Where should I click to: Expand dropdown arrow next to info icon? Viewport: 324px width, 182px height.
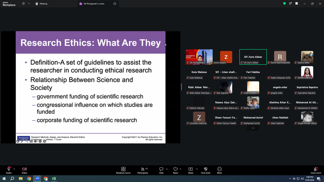[29, 4]
